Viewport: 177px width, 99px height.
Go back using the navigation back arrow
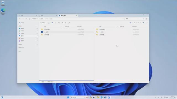(x=19, y=19)
